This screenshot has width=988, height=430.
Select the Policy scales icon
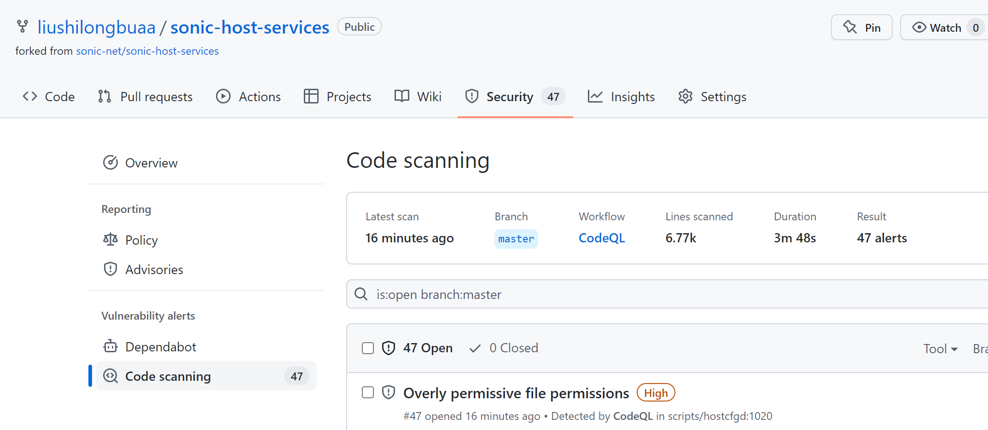tap(110, 239)
